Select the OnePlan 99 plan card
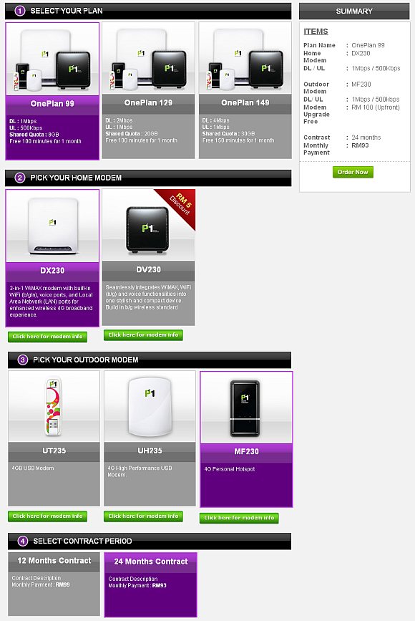This screenshot has height=621, width=415. click(x=52, y=91)
